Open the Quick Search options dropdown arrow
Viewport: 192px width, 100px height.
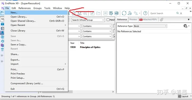coord(181,13)
